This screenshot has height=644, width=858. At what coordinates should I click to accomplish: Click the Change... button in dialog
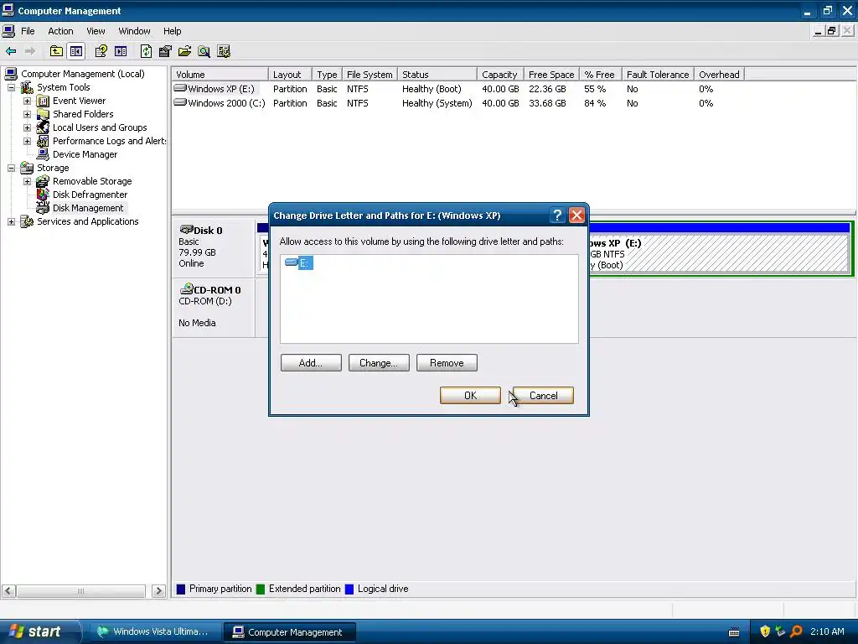pyautogui.click(x=379, y=363)
